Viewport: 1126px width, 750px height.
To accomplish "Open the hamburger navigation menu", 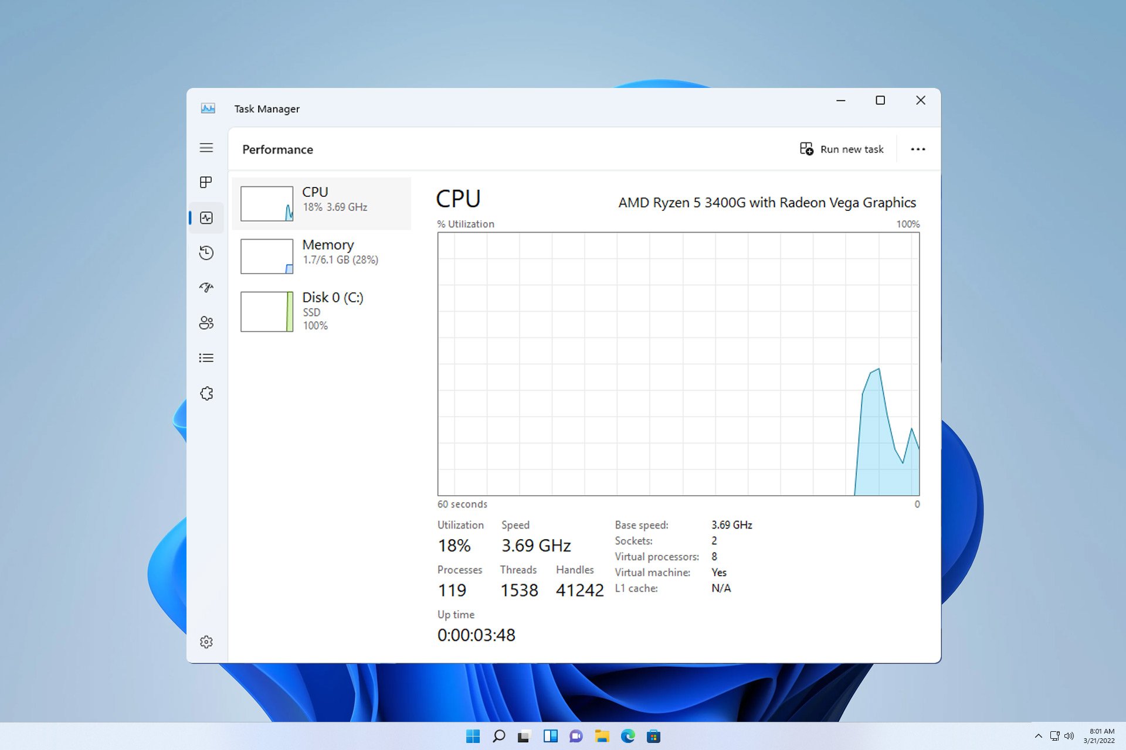I will [206, 148].
